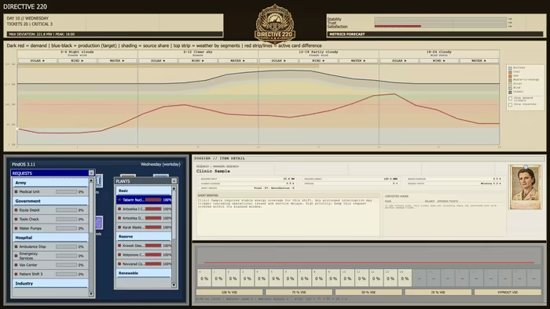The width and height of the screenshot is (550, 309).
Task: Open the SOLAR dropdown for 6-12 Clear sky
Action: pos(158,60)
